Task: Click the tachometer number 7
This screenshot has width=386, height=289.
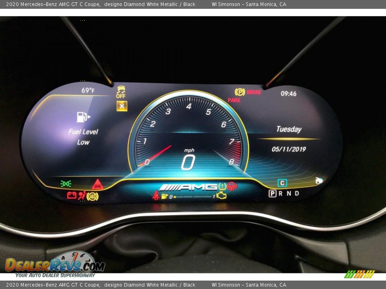Action: coord(232,142)
